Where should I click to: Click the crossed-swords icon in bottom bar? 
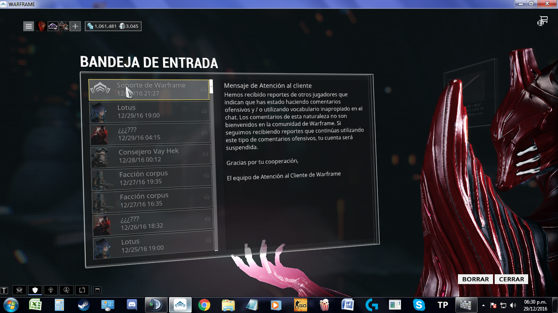click(x=19, y=290)
